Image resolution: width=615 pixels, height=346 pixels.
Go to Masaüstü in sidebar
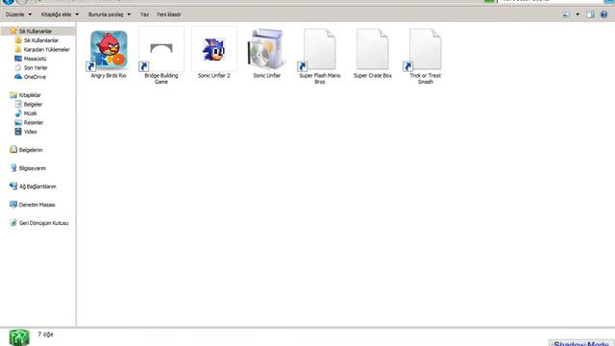tap(30, 59)
